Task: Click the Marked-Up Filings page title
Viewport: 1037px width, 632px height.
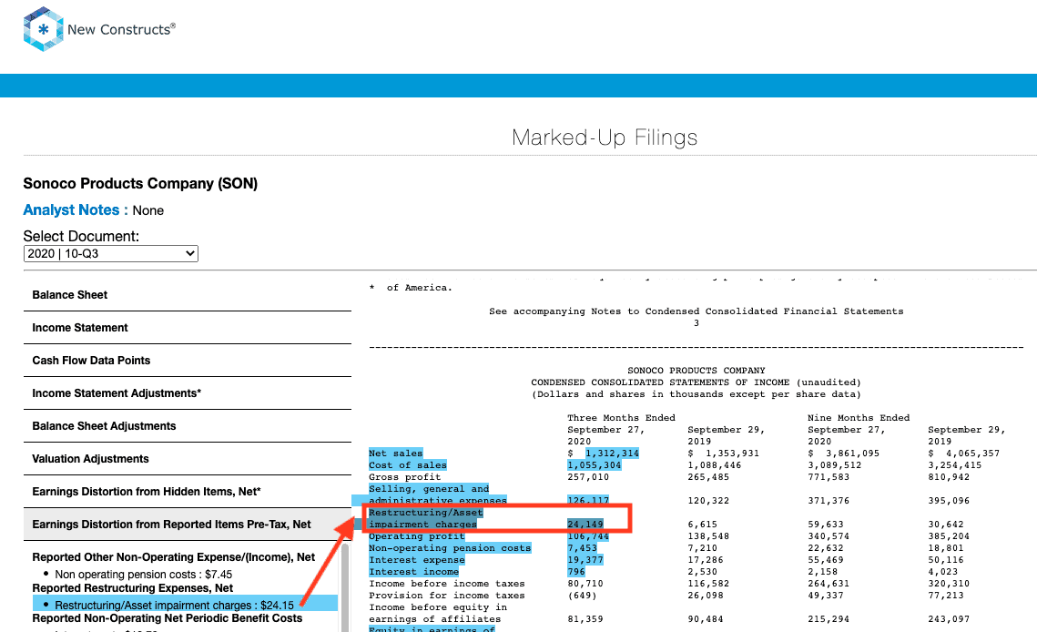Action: (605, 137)
